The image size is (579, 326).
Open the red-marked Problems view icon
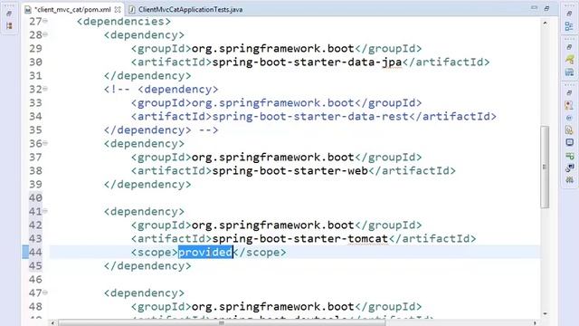(569, 105)
